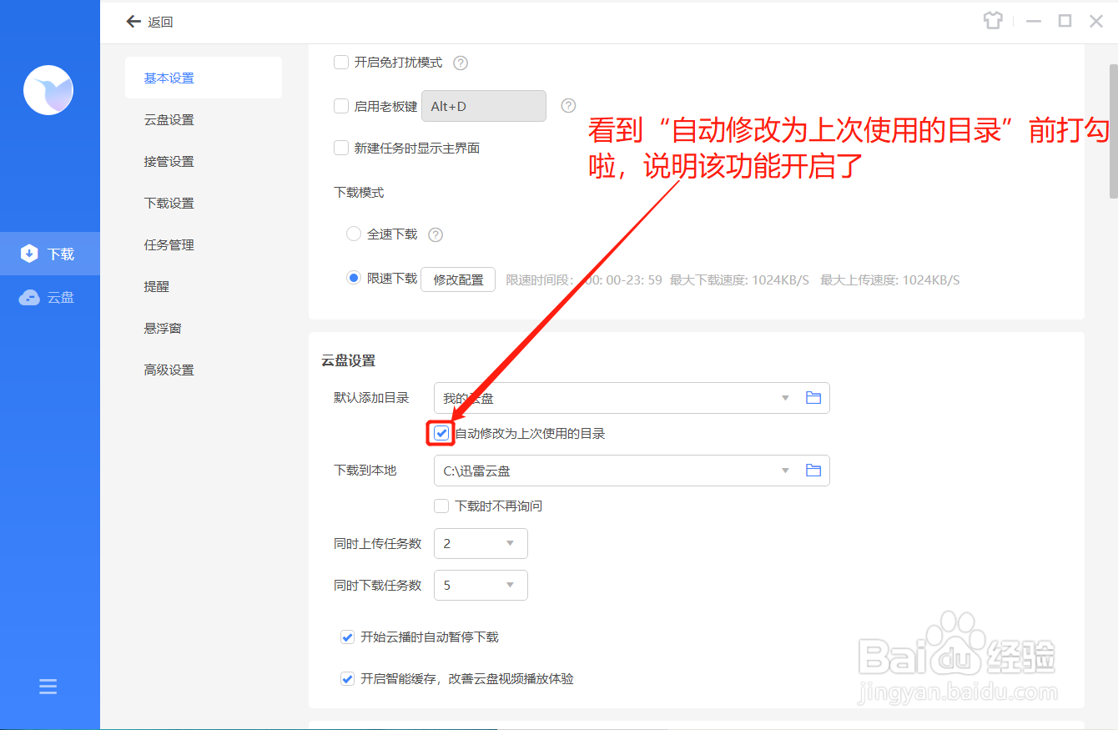Screen dimensions: 1118x730
Task: Click the Thunder app logo
Action: [x=49, y=90]
